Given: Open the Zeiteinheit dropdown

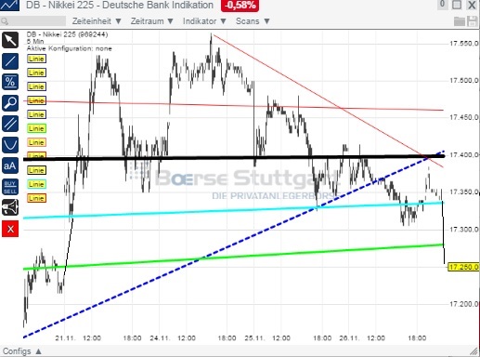Looking at the screenshot, I should click(x=97, y=21).
